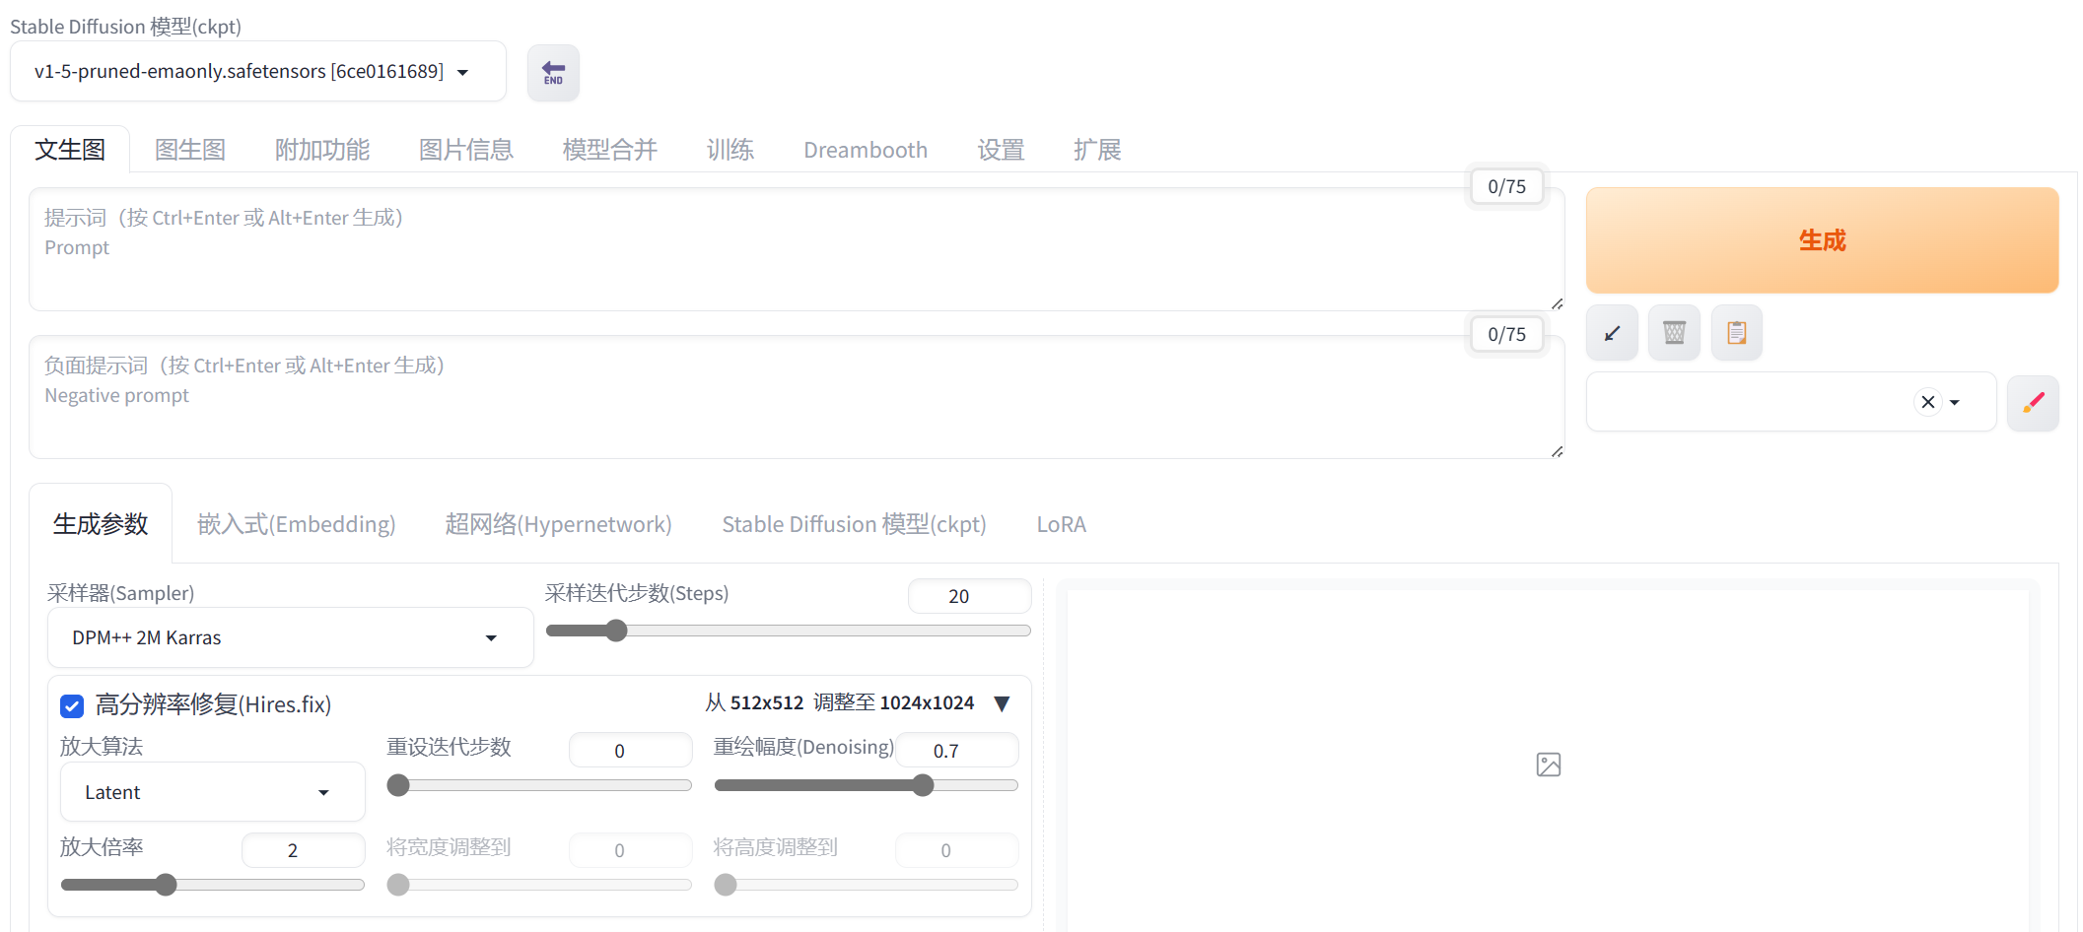The image size is (2083, 932).
Task: Click the Denoising value field showing 0.7
Action: click(956, 751)
